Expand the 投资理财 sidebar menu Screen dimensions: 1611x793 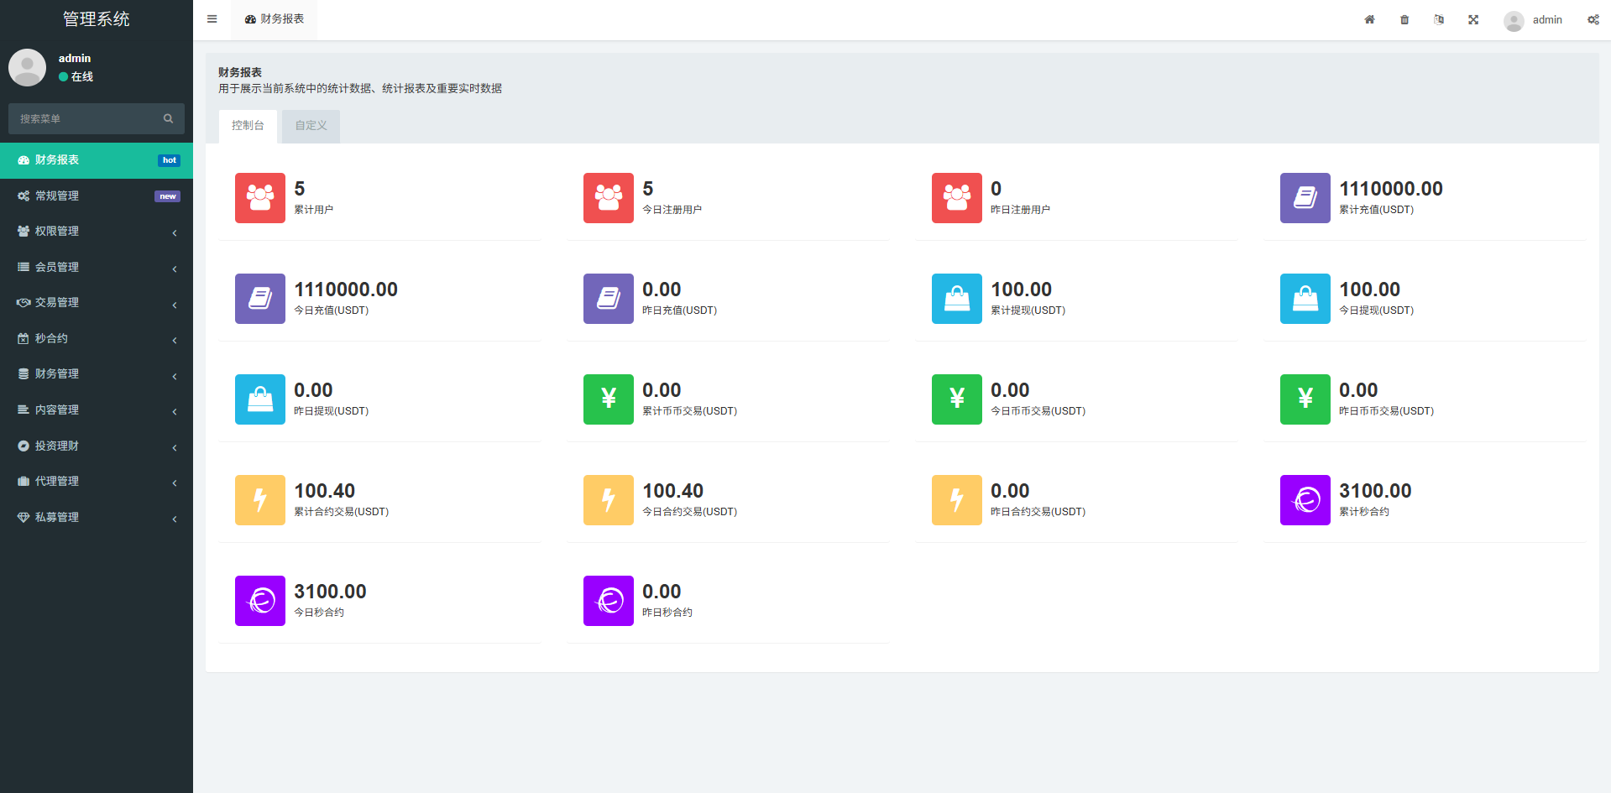tap(97, 446)
